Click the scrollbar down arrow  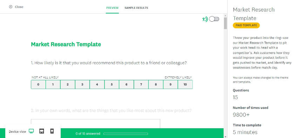pyautogui.click(x=225, y=137)
